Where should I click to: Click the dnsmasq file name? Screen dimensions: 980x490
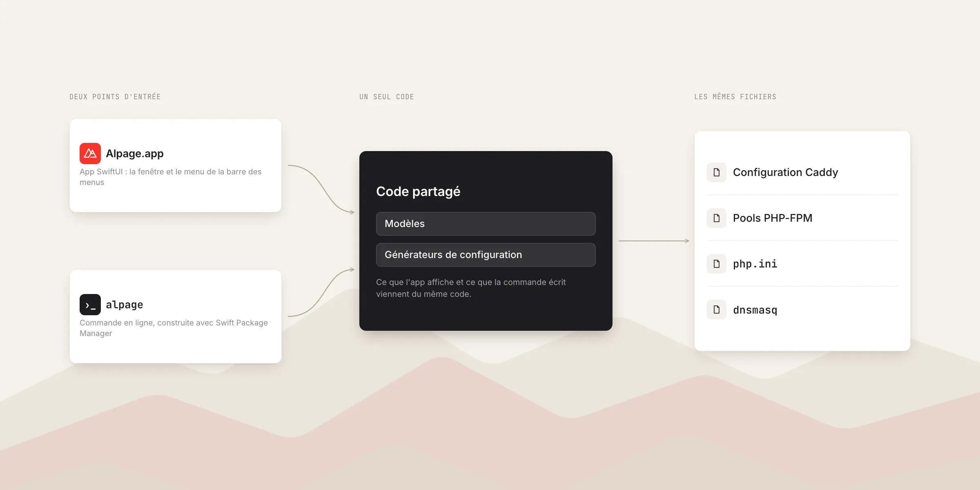pyautogui.click(x=755, y=310)
